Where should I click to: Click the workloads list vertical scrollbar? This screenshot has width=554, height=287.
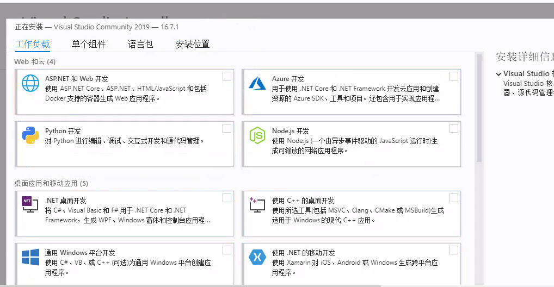coord(479,108)
